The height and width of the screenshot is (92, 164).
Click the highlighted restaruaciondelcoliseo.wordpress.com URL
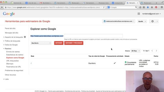point(47,36)
